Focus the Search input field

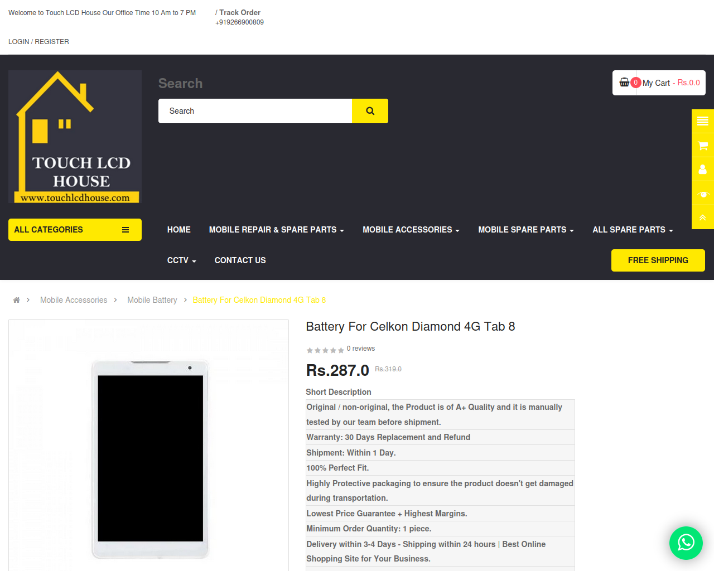tap(255, 111)
